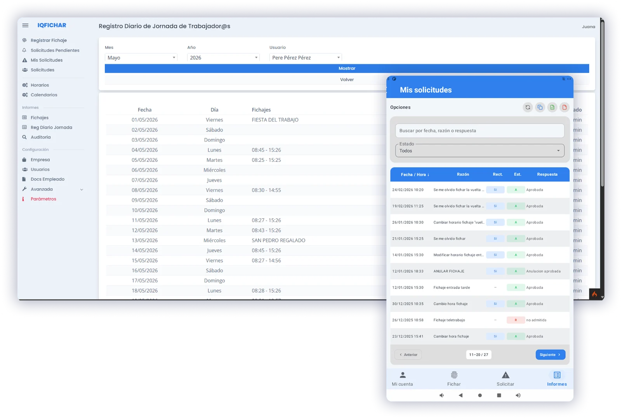Image resolution: width=622 pixels, height=419 pixels.
Task: Click the FIESTA DEL TRABAJO cell
Action: 275,120
